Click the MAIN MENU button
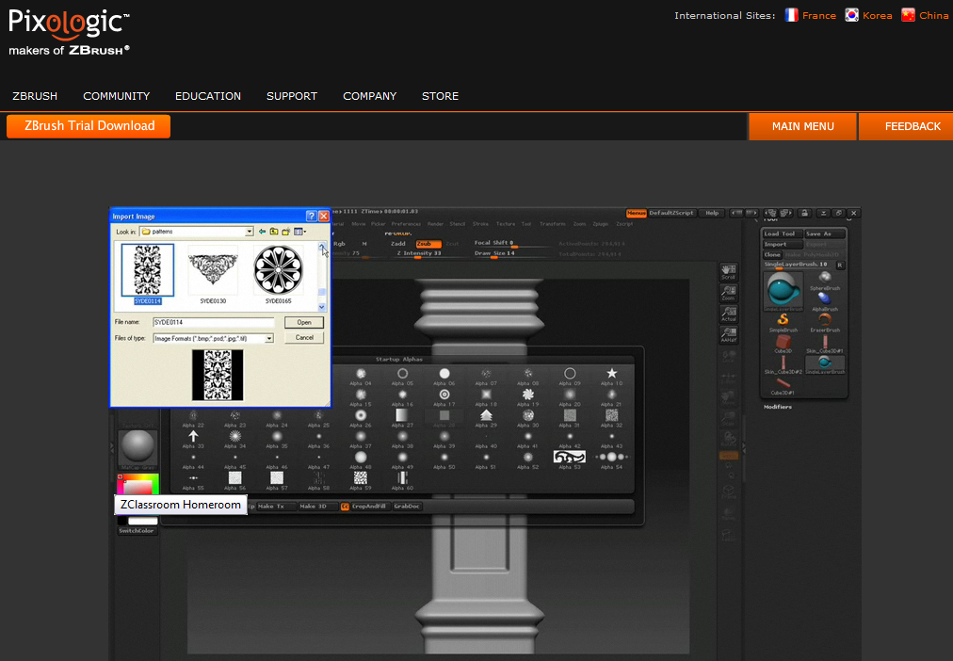Screen dimensions: 953x661 coord(802,126)
